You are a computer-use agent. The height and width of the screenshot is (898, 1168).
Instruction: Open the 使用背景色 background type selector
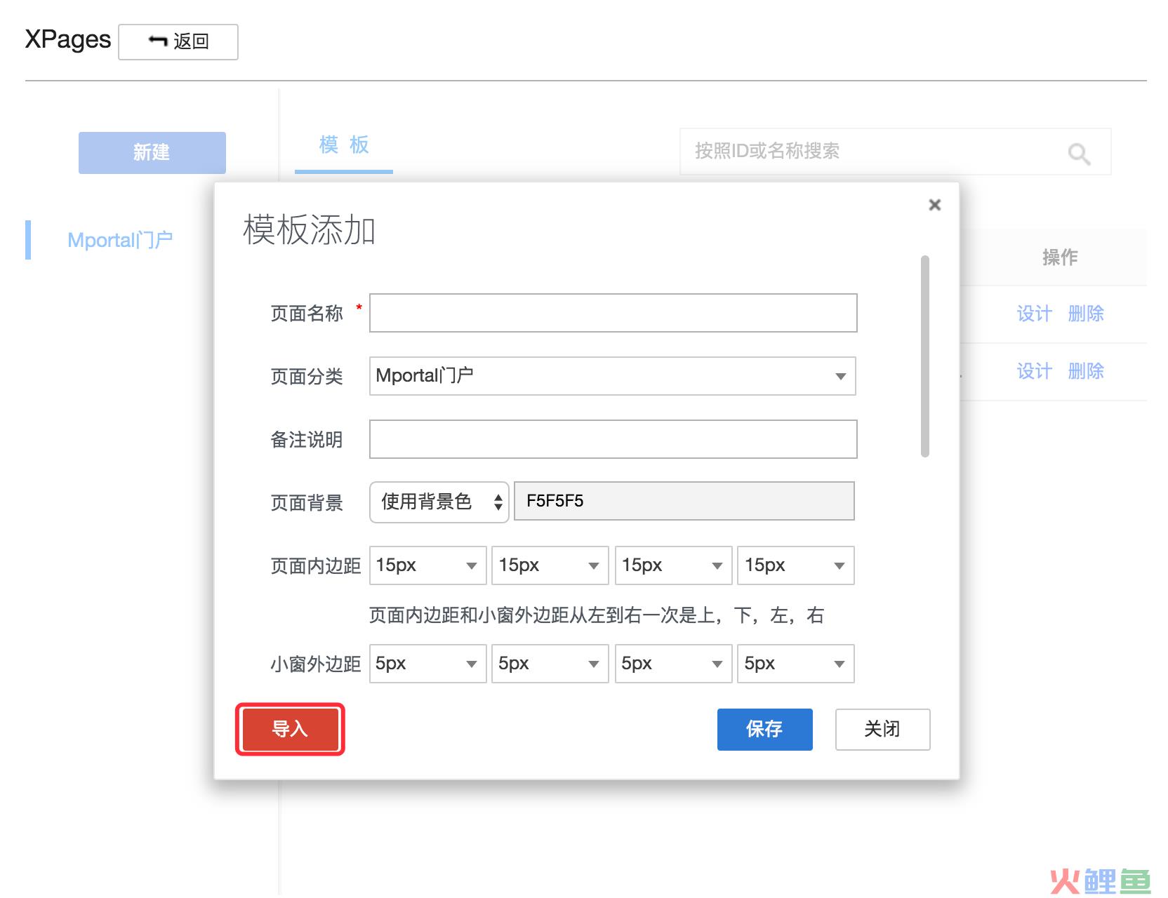coord(439,502)
